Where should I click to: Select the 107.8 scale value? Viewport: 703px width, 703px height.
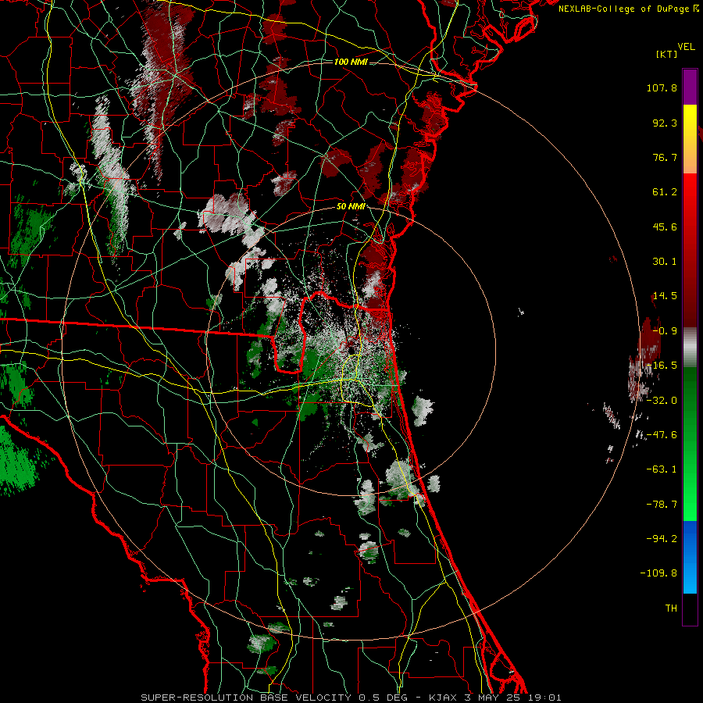click(662, 87)
